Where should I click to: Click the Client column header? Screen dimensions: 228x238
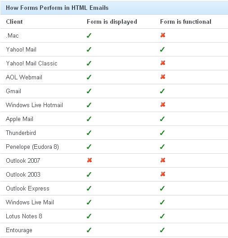tap(14, 22)
